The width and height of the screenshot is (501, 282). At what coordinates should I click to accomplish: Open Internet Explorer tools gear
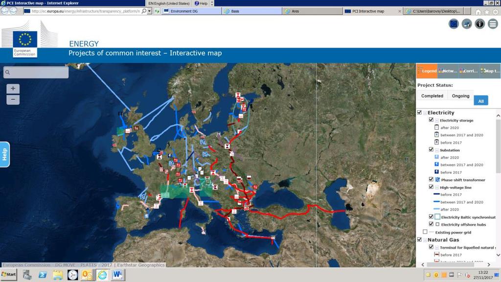(495, 12)
